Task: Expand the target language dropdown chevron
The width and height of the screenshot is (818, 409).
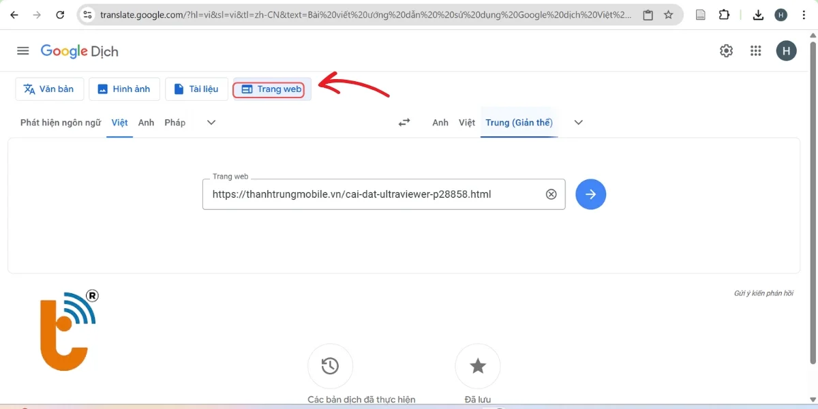Action: pos(578,122)
